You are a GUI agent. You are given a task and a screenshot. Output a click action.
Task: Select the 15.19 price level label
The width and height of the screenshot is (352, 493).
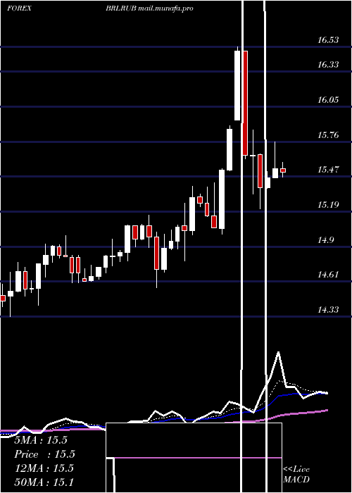click(x=328, y=205)
